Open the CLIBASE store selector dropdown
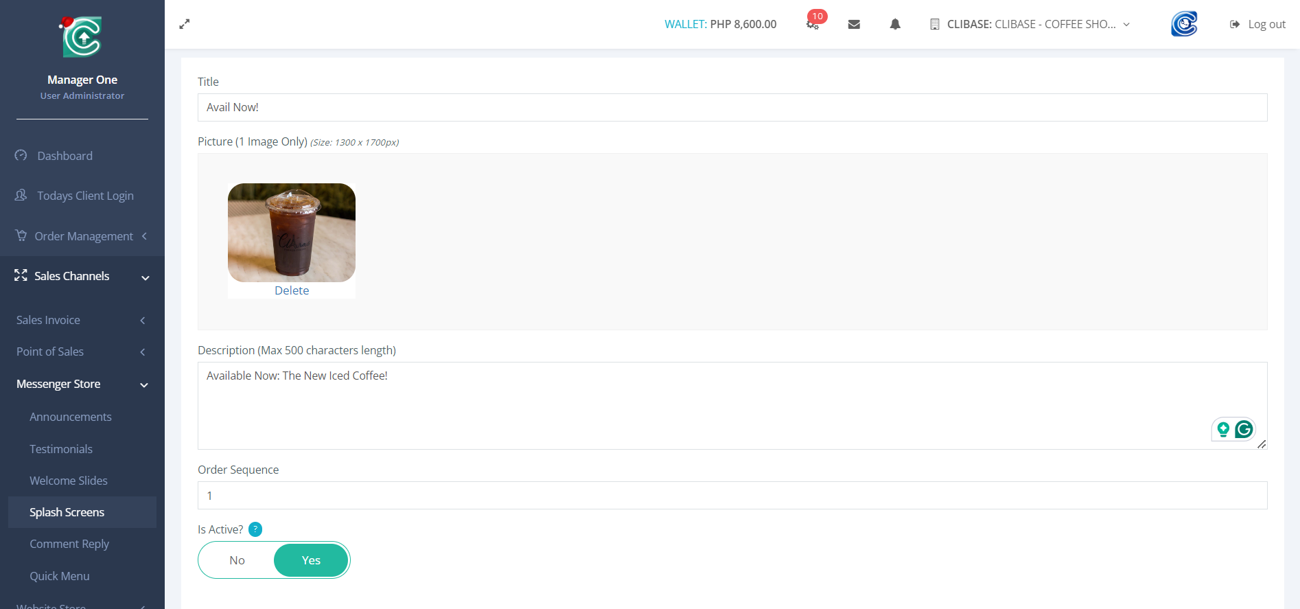1300x609 pixels. (x=1030, y=24)
